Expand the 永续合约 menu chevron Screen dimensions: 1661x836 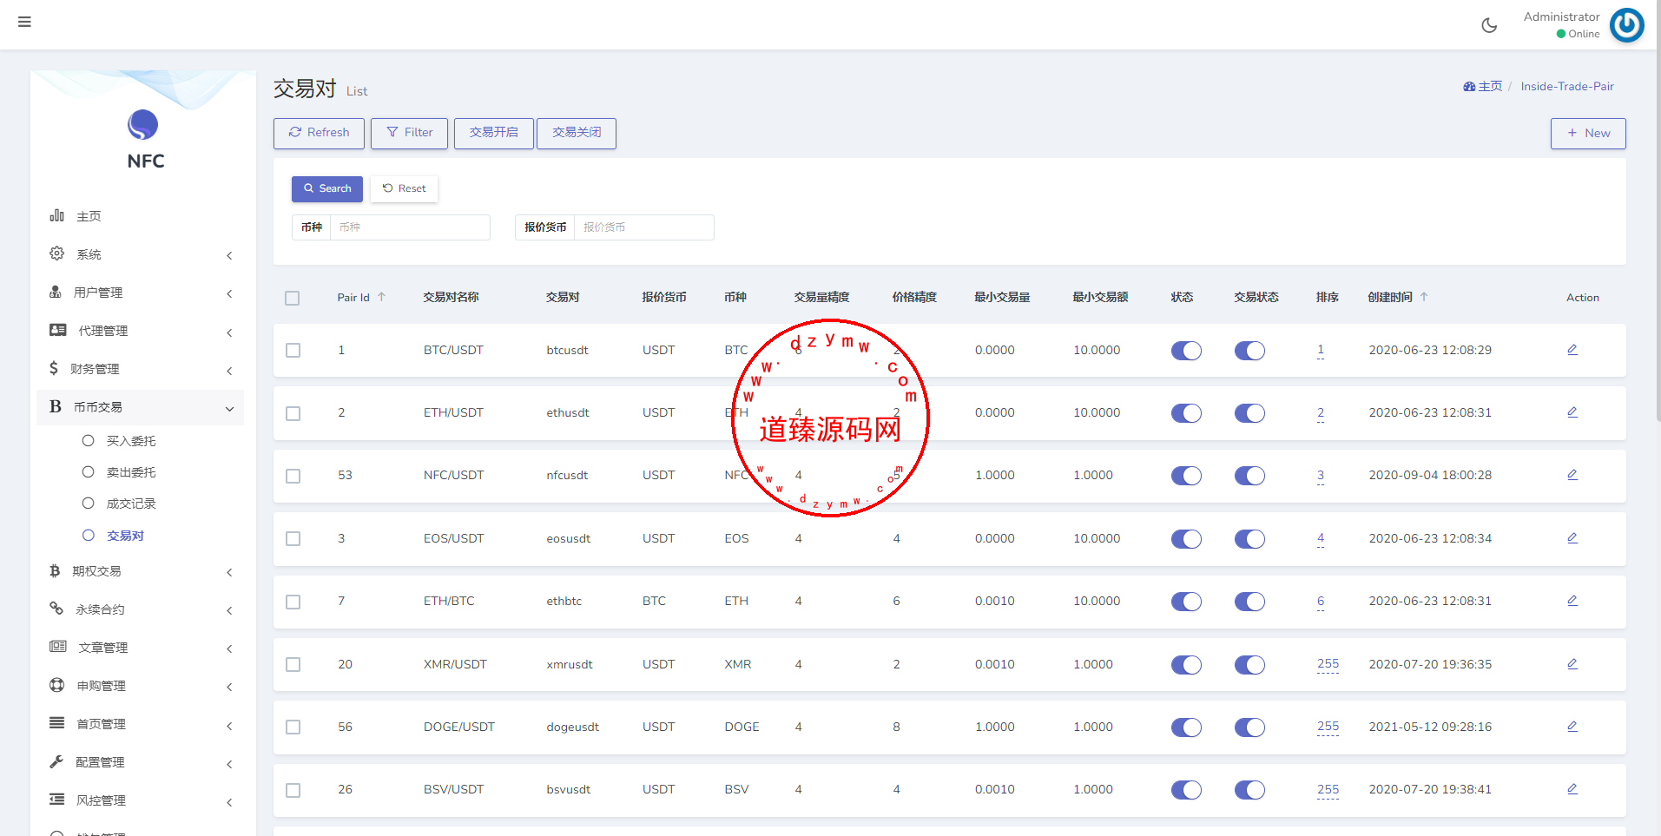coord(229,610)
